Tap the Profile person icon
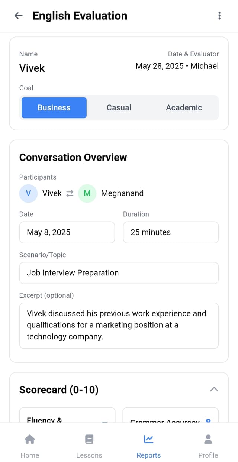The height and width of the screenshot is (462, 238). coord(208,439)
